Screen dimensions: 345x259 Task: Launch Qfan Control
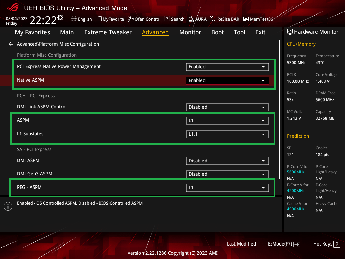pos(144,19)
